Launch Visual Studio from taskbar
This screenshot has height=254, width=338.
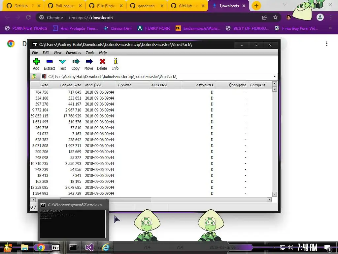click(89, 247)
